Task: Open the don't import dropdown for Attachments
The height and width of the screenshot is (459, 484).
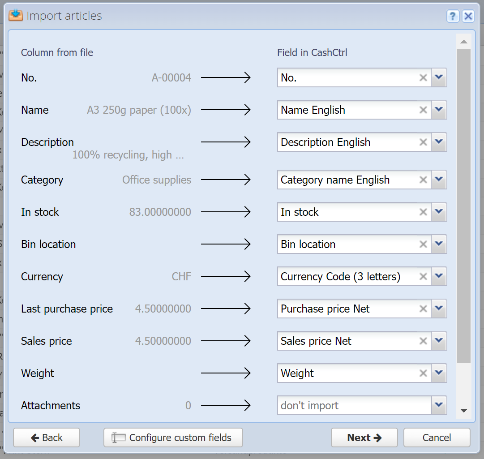Action: click(x=439, y=405)
